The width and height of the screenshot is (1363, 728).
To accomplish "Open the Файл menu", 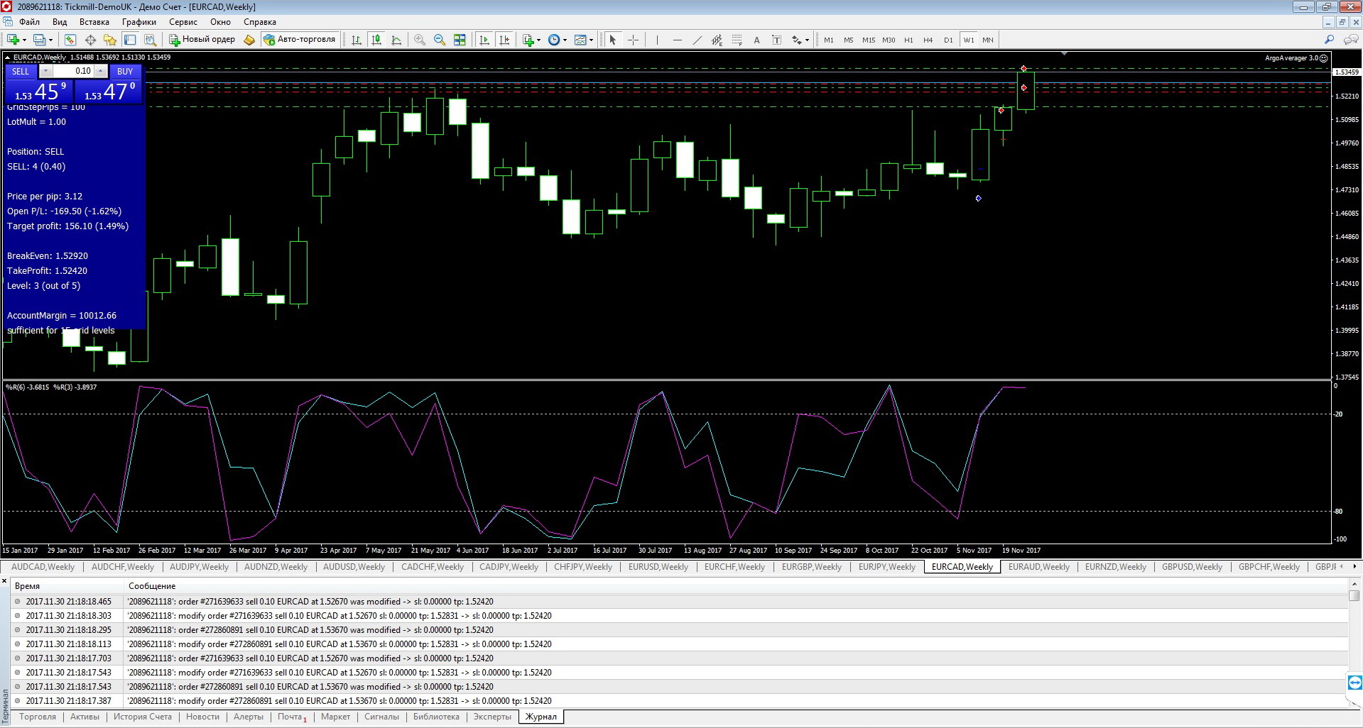I will pyautogui.click(x=29, y=22).
